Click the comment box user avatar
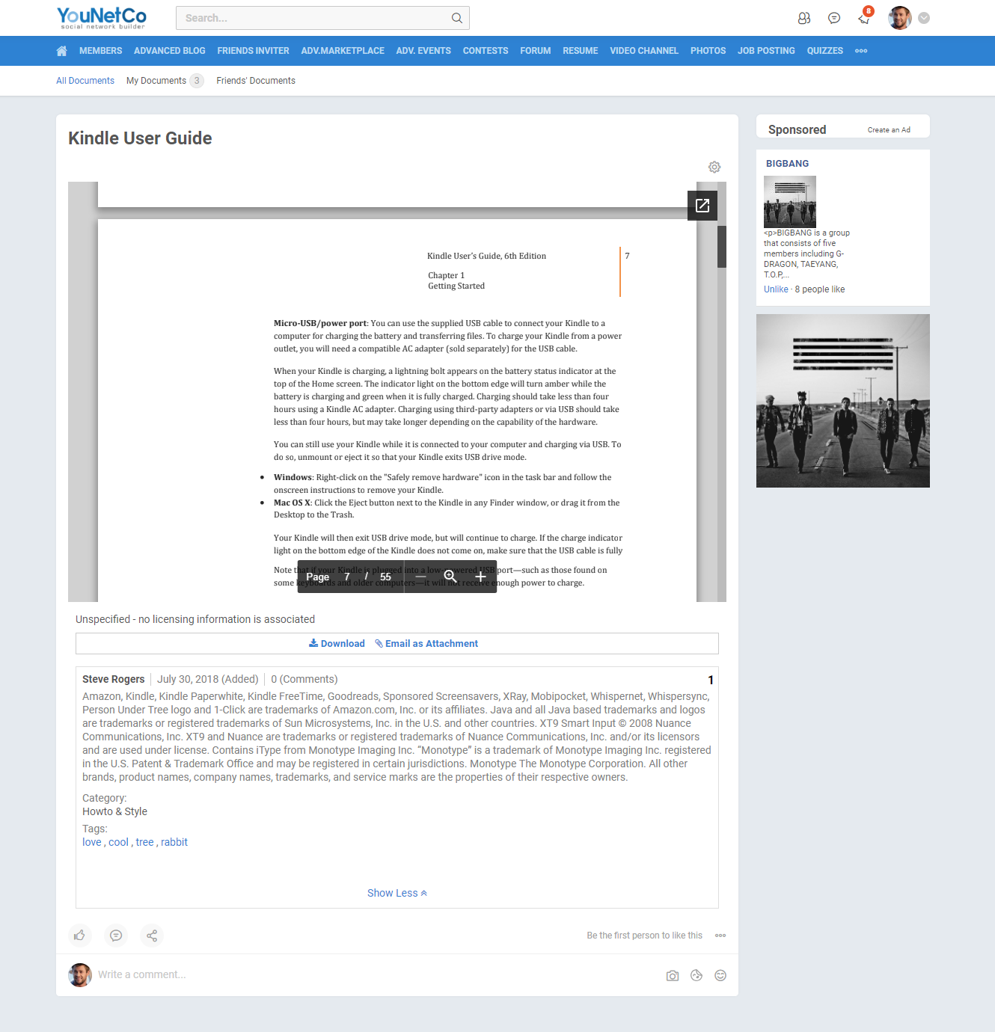Viewport: 995px width, 1032px height. click(x=80, y=975)
